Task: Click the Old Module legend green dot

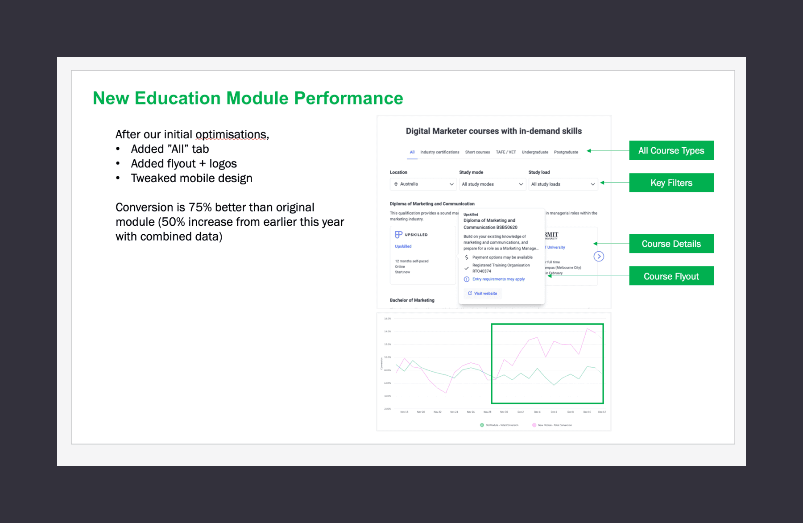Action: [x=482, y=425]
